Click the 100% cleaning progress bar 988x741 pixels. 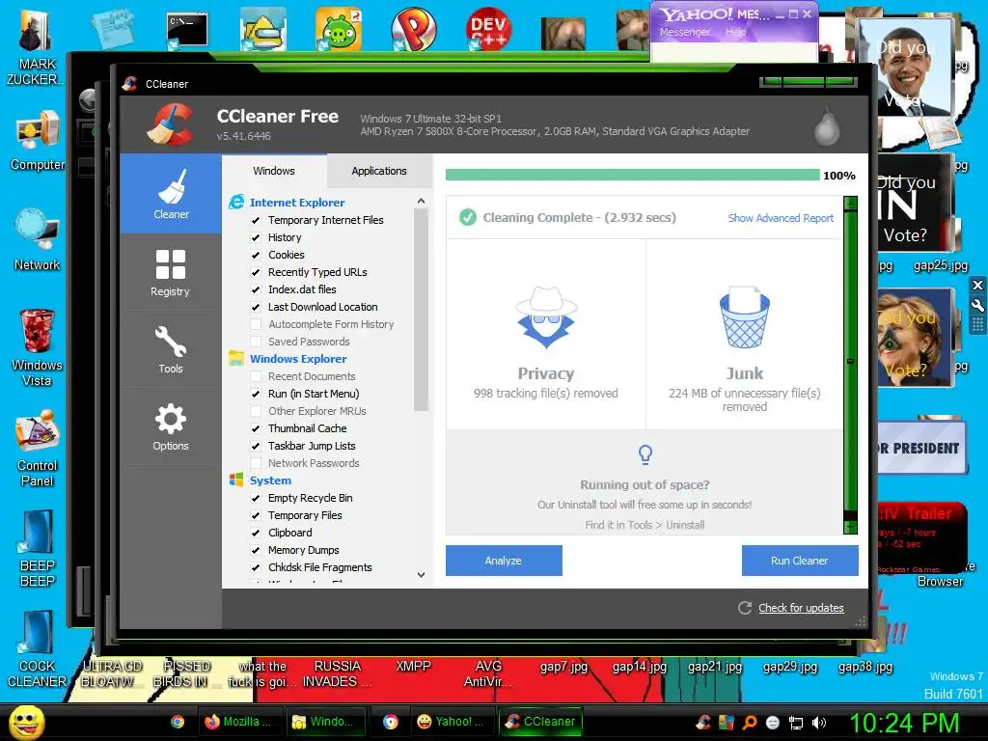pos(633,175)
